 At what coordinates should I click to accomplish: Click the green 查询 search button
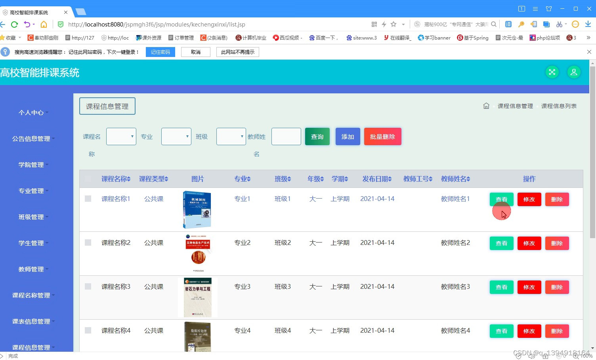click(317, 136)
